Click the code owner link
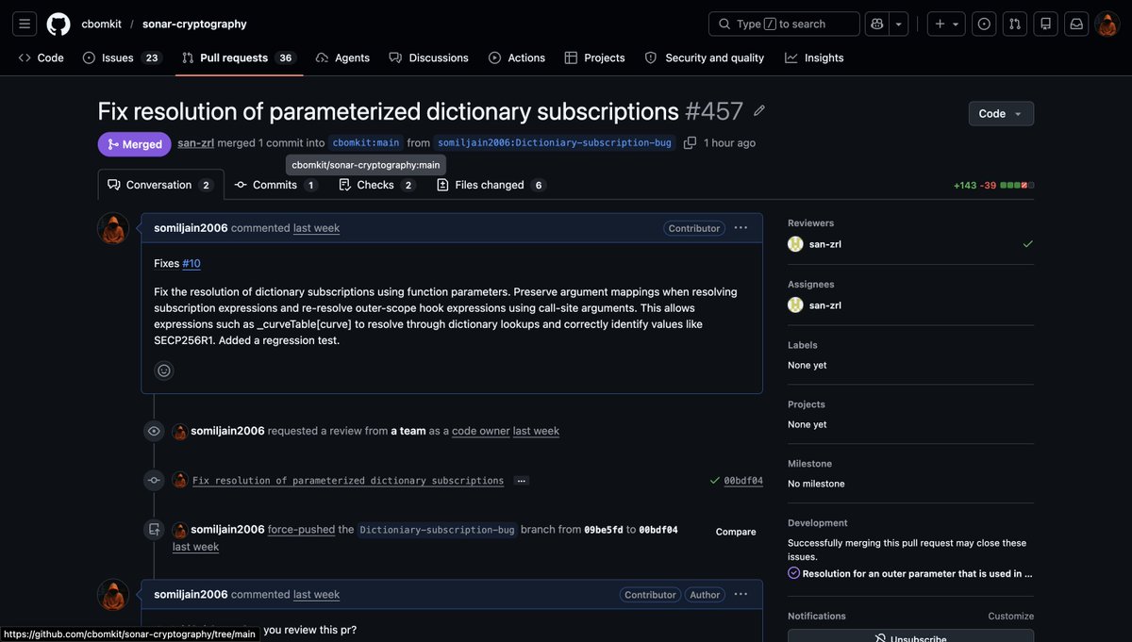Screen dimensions: 1132x642 (x=481, y=431)
